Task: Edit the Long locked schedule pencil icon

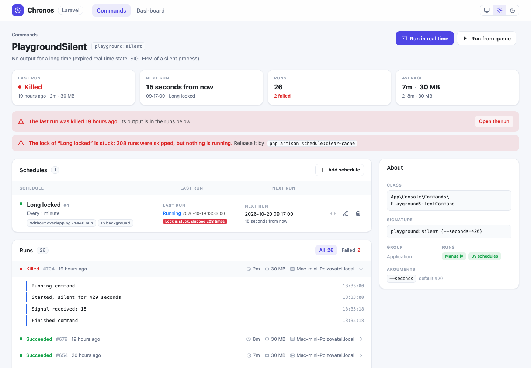Action: point(346,213)
